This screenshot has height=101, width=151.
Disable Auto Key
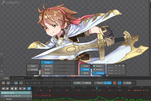point(99,73)
